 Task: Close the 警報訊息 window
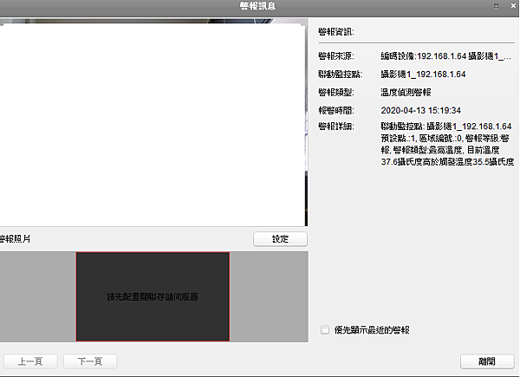coord(513,6)
